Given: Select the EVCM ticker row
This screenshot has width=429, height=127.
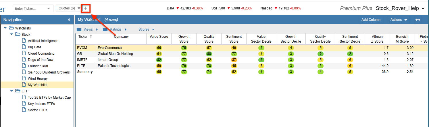Looking at the screenshot, I should click(x=252, y=48).
